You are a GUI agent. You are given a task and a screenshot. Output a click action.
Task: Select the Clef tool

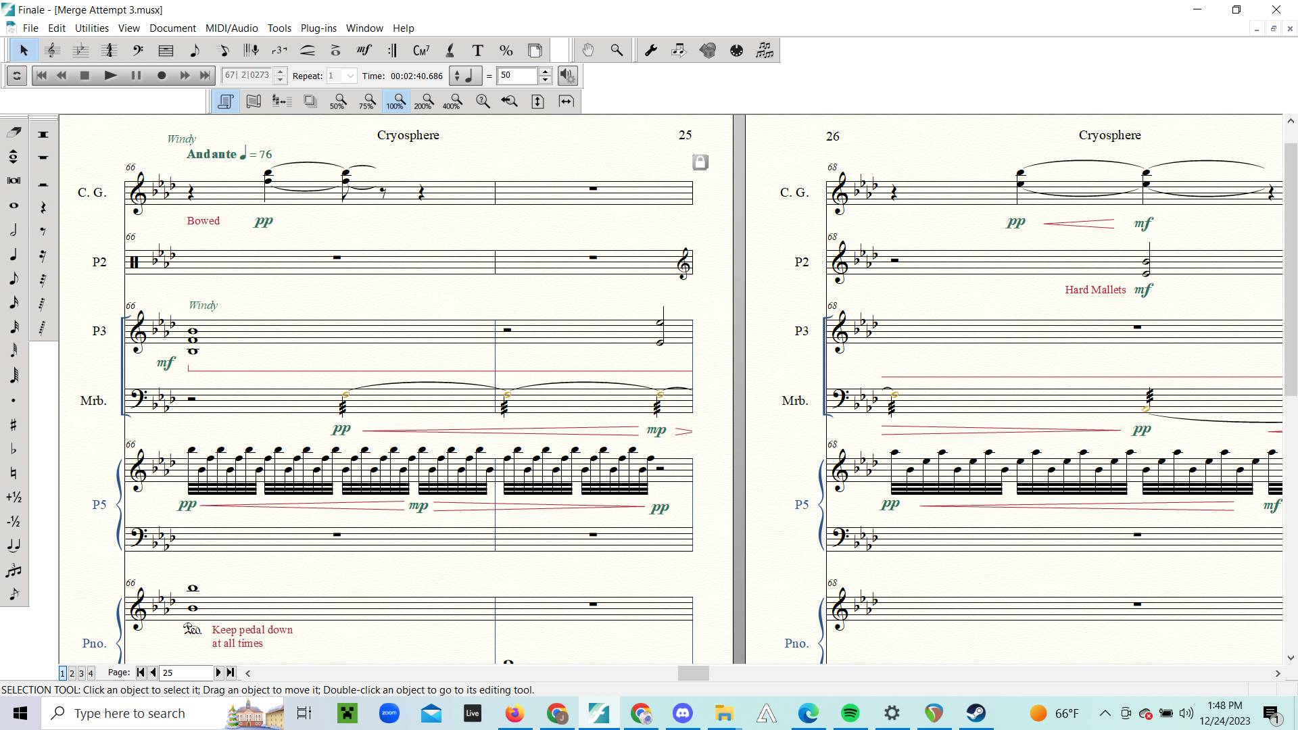click(x=137, y=51)
